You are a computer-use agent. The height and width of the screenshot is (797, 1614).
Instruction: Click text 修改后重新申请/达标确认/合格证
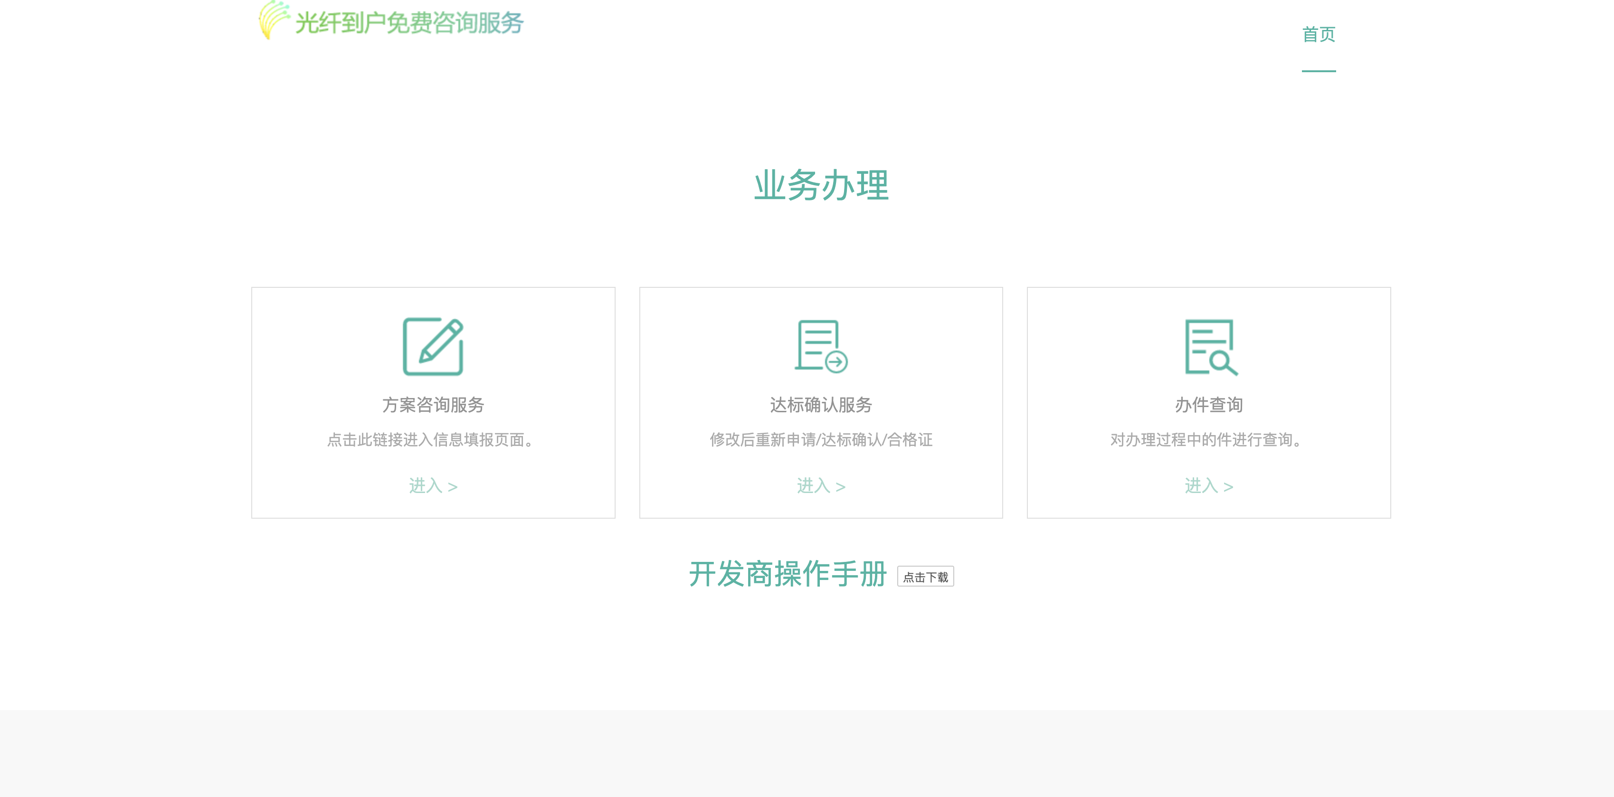pos(820,440)
